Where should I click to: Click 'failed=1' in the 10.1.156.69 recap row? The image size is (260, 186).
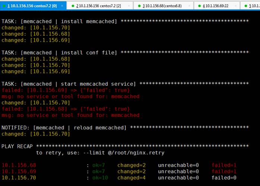point(224,171)
